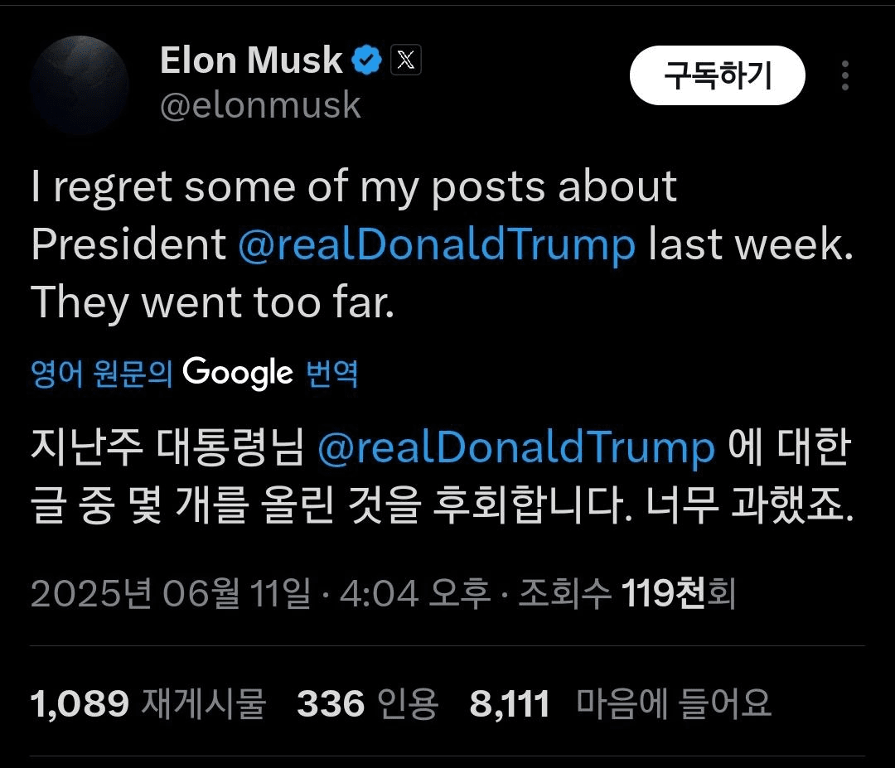Open @realDonaldTrump mention in Korean translation

515,447
